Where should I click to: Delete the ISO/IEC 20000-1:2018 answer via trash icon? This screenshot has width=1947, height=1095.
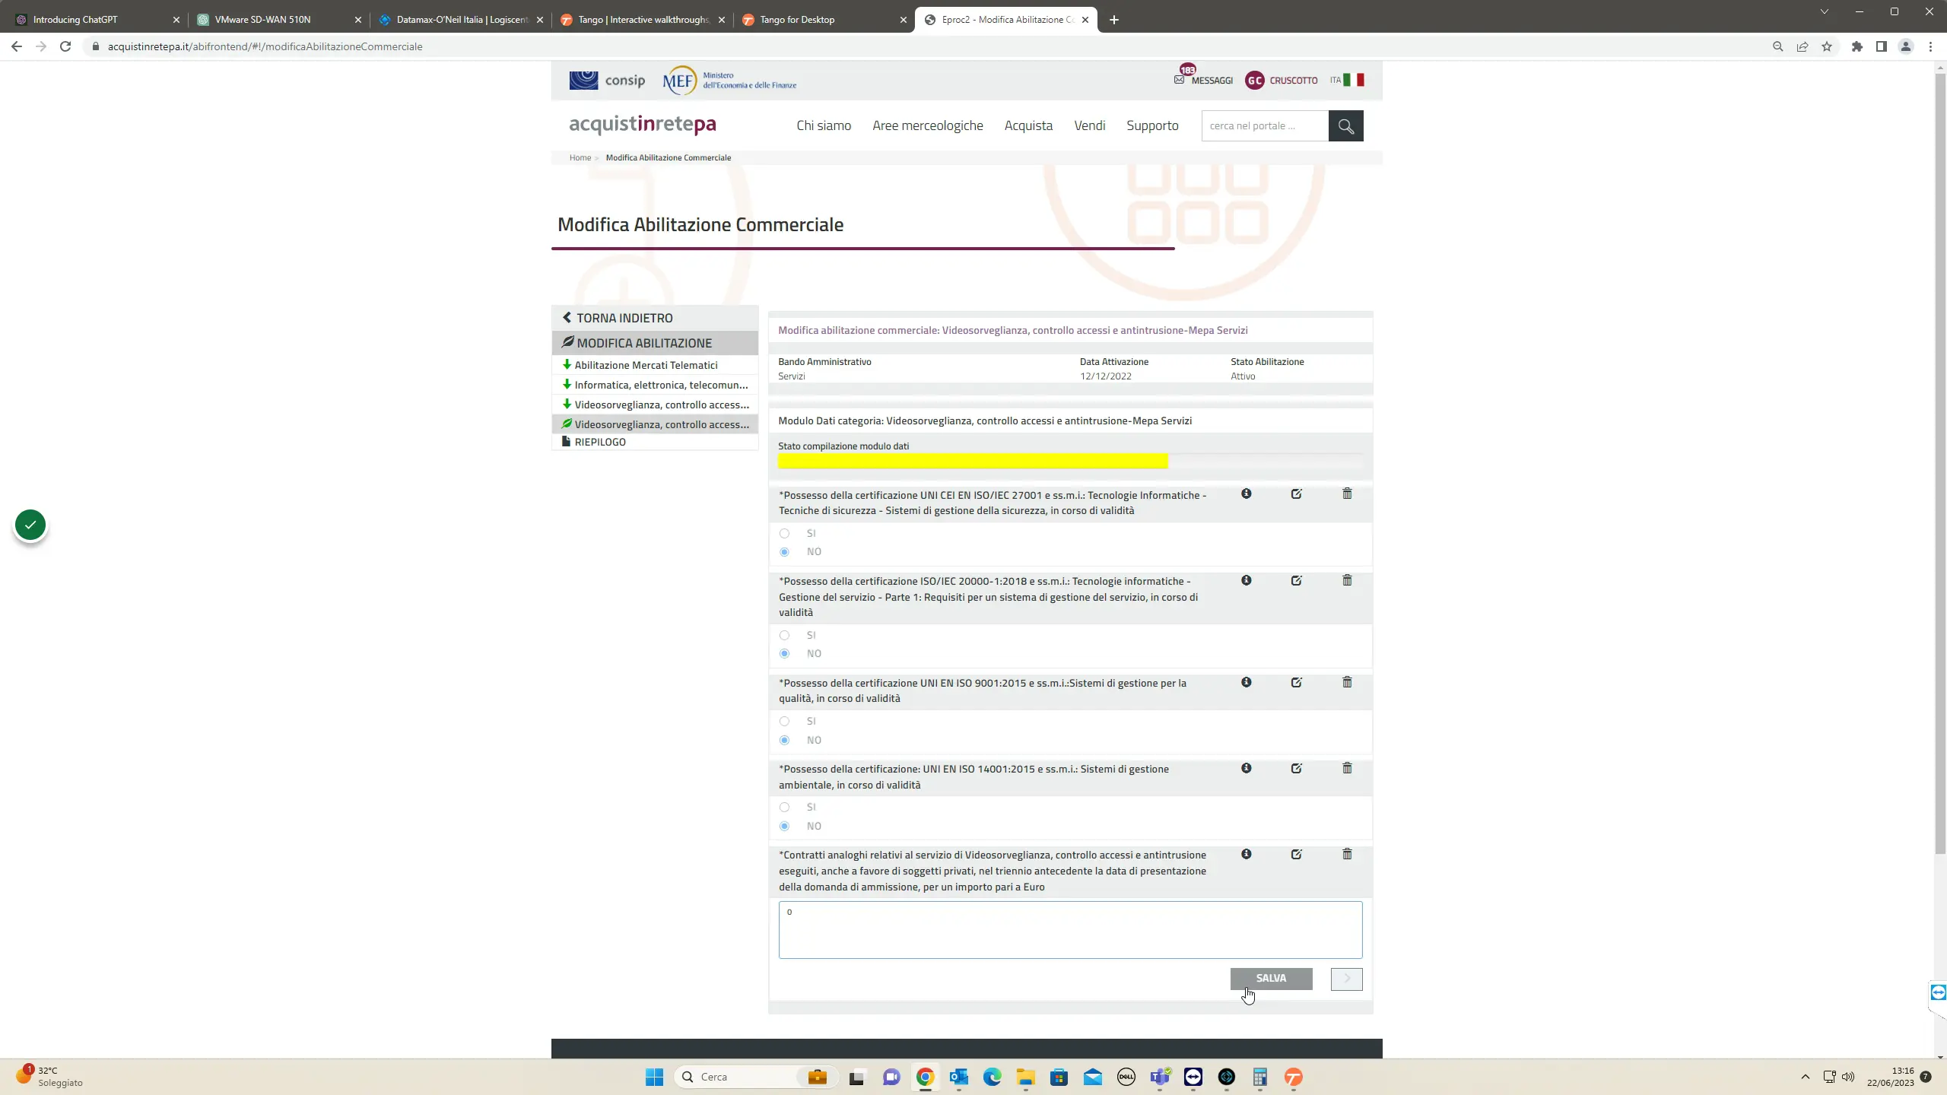[1347, 580]
